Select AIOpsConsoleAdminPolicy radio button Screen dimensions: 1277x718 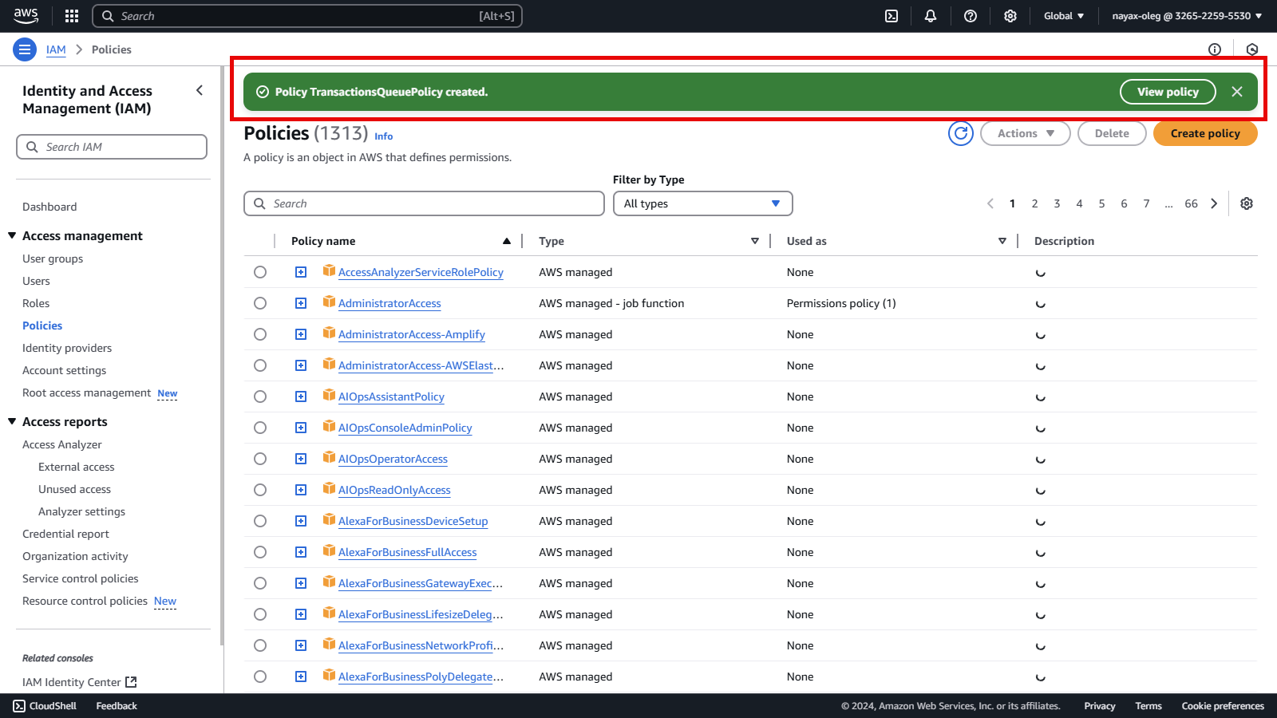[260, 428]
